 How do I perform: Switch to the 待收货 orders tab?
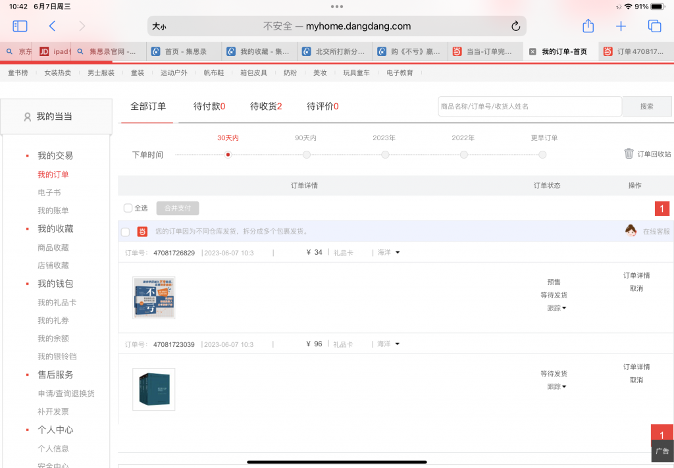pos(266,106)
